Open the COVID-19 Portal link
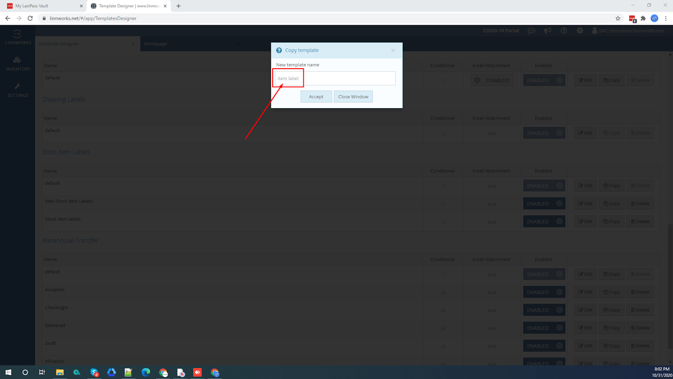 (x=501, y=31)
